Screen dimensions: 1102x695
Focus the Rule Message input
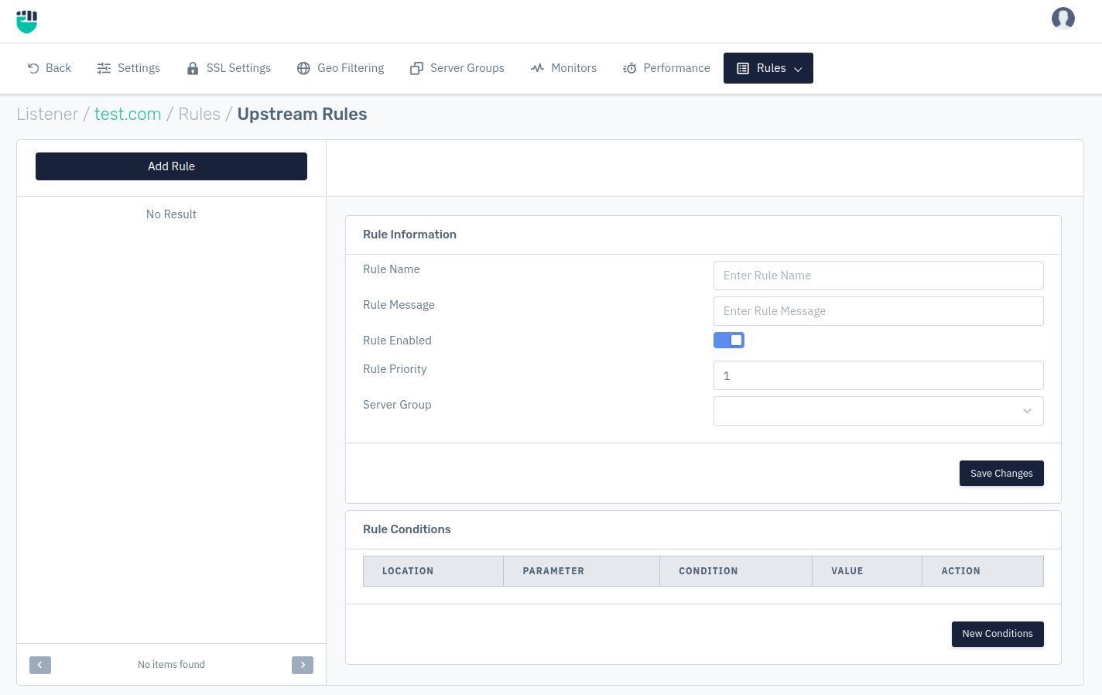tap(878, 311)
